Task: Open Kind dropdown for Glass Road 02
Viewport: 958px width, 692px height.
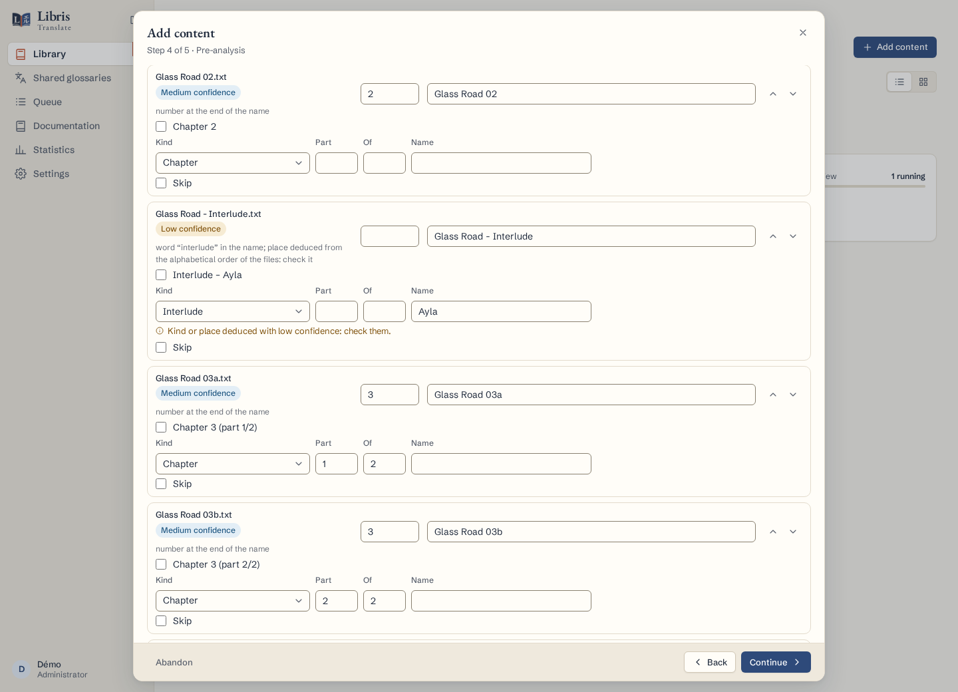Action: tap(233, 163)
